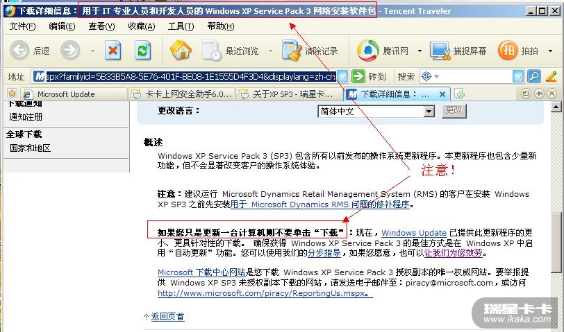Click the 国家和地区 sidebar link
Image resolution: width=564 pixels, height=332 pixels.
click(x=30, y=148)
